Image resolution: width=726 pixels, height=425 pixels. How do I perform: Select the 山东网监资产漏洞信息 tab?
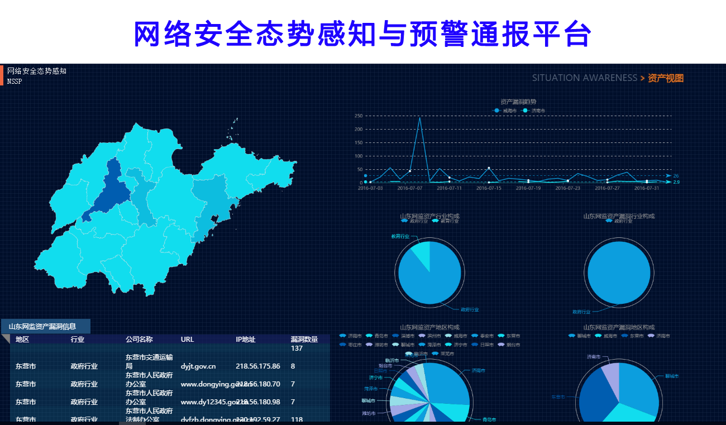[46, 327]
